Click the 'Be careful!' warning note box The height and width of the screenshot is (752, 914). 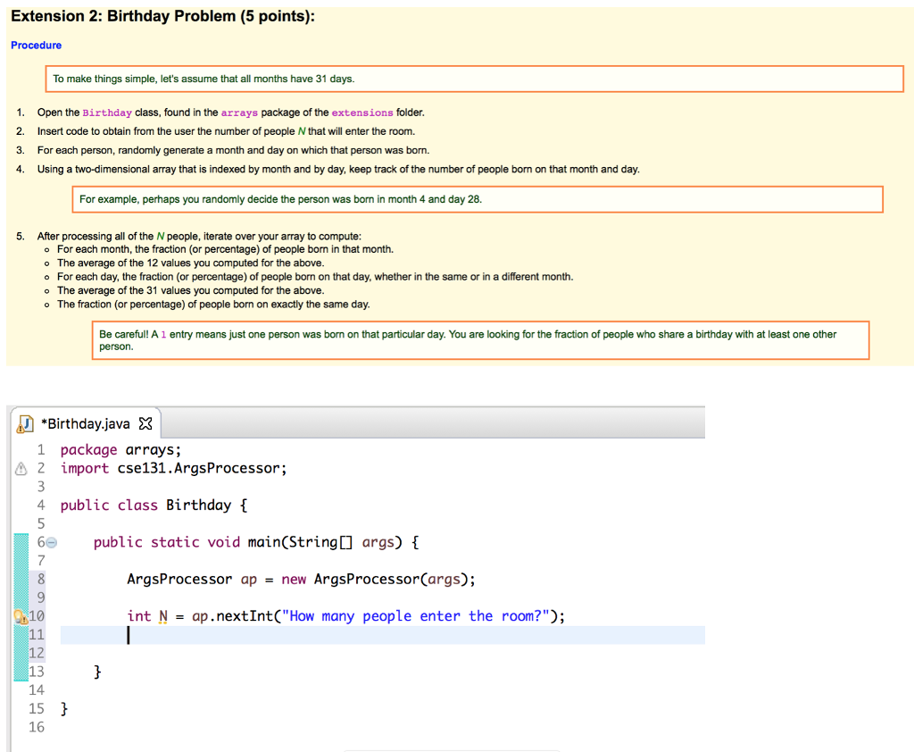point(482,339)
